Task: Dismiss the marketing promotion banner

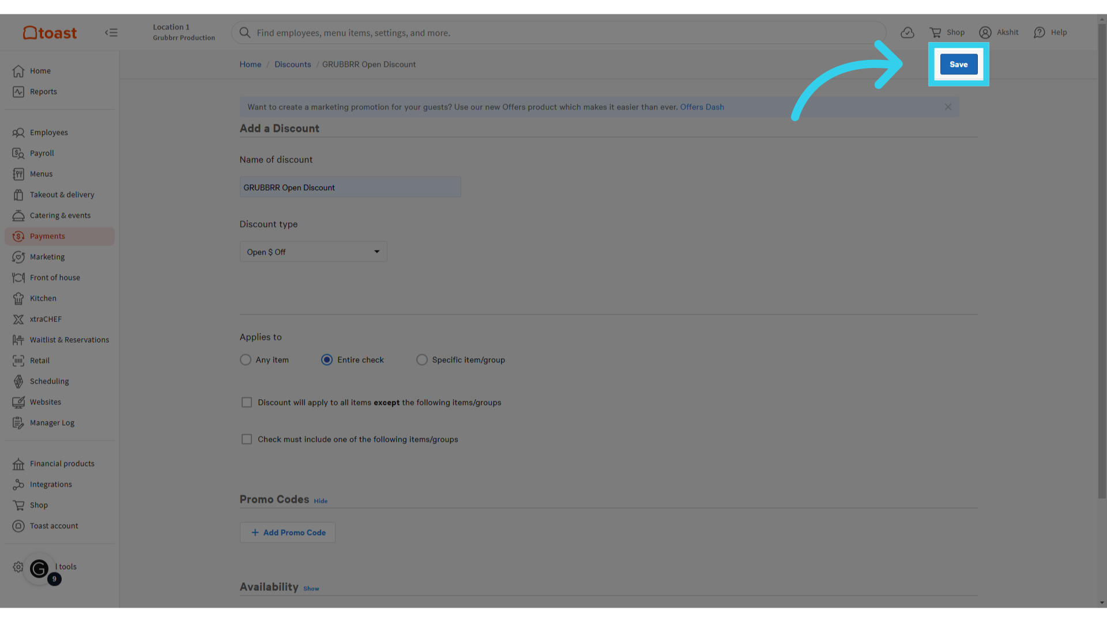Action: click(948, 107)
